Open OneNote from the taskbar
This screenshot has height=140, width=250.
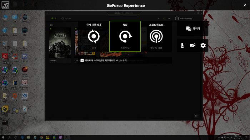point(60,138)
